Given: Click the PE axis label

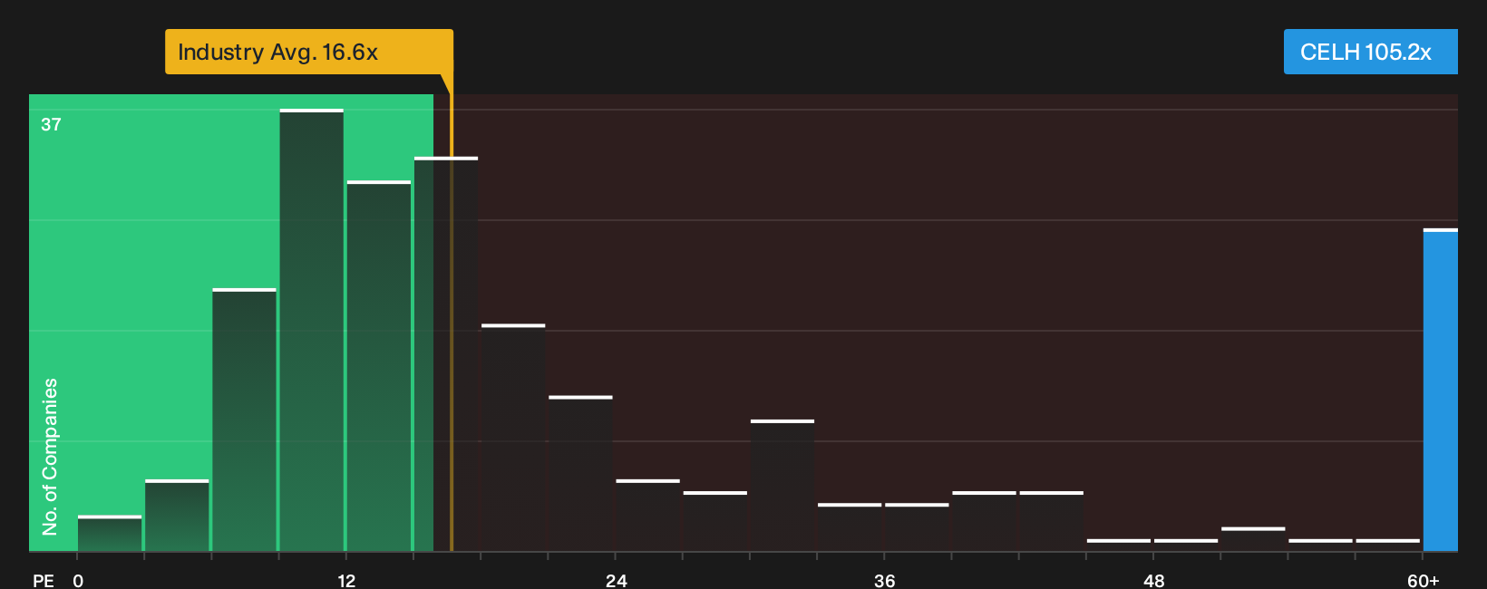Looking at the screenshot, I should pos(43,581).
